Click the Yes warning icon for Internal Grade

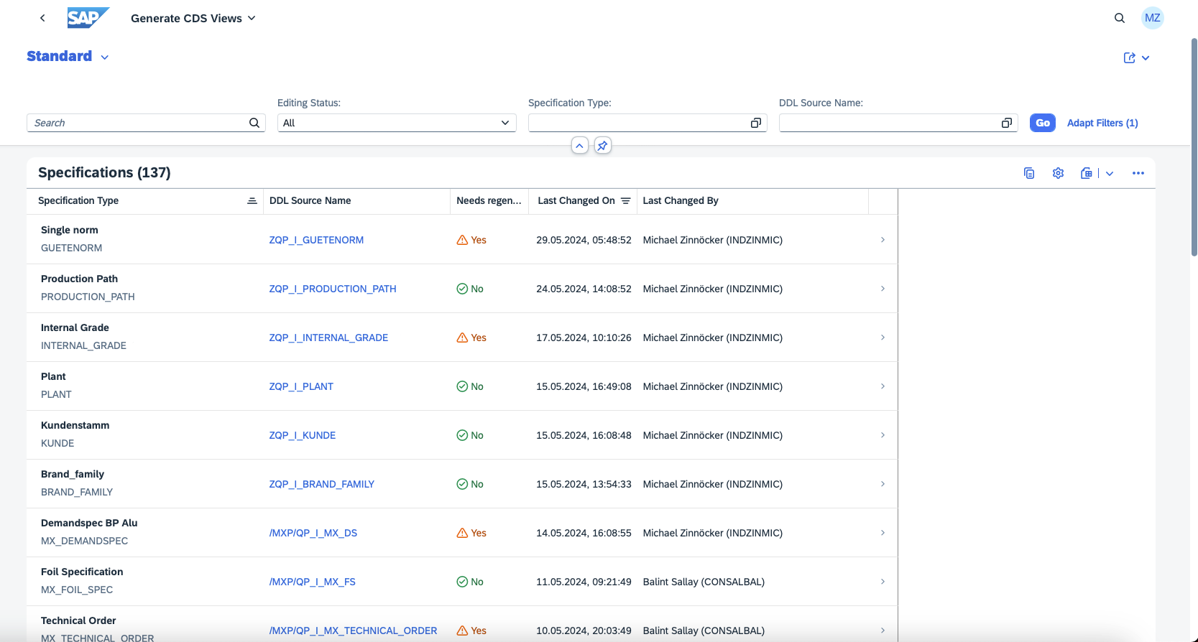(x=462, y=338)
